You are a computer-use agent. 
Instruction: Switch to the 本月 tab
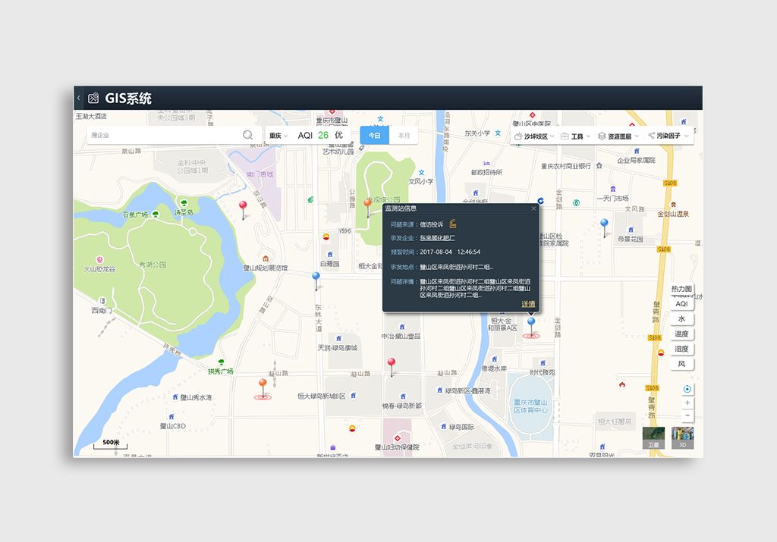[404, 135]
